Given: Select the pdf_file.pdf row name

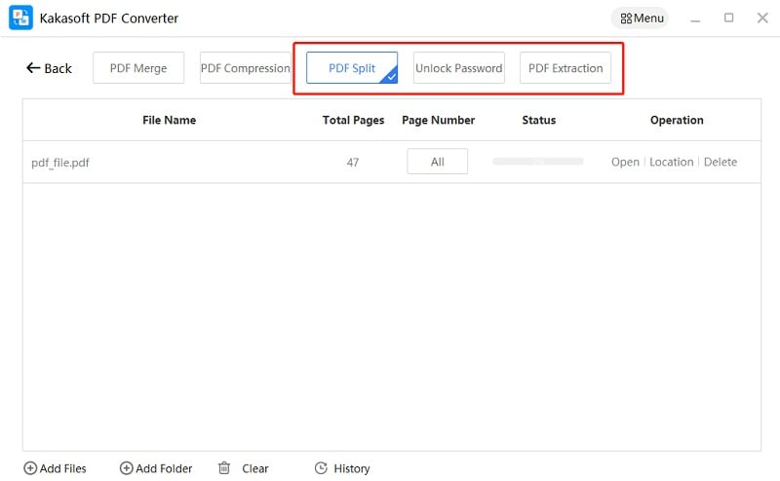Looking at the screenshot, I should [x=60, y=163].
